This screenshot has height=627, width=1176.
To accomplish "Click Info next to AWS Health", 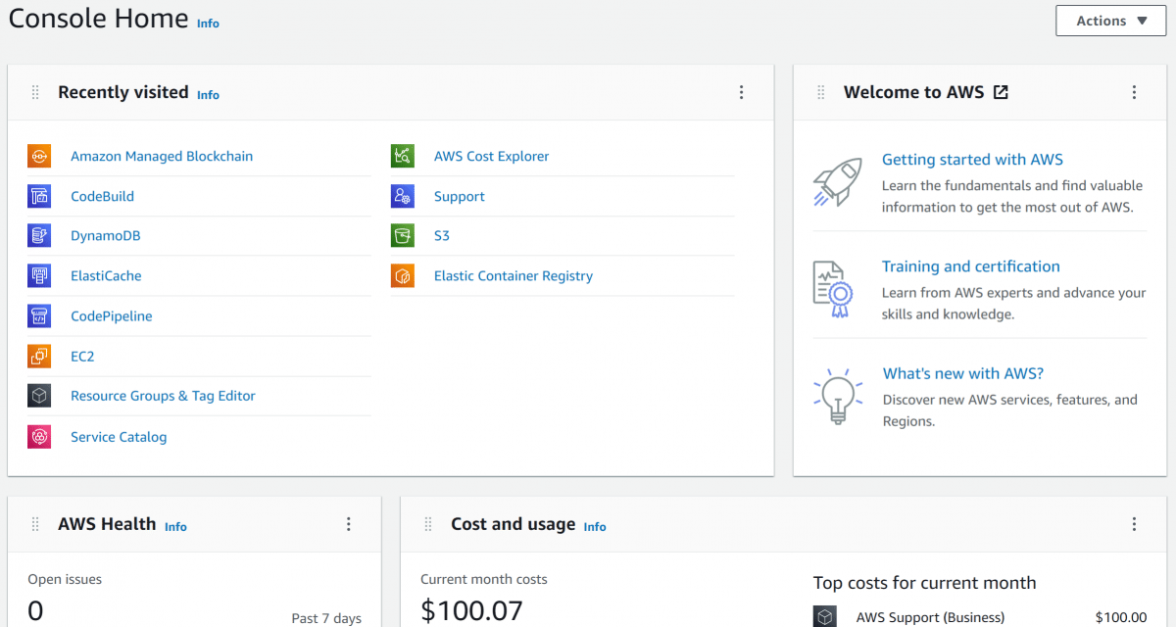I will point(175,527).
